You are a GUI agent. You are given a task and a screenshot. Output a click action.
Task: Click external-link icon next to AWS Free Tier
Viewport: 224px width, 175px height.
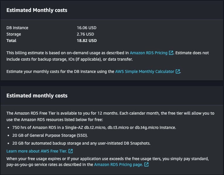[71, 151]
